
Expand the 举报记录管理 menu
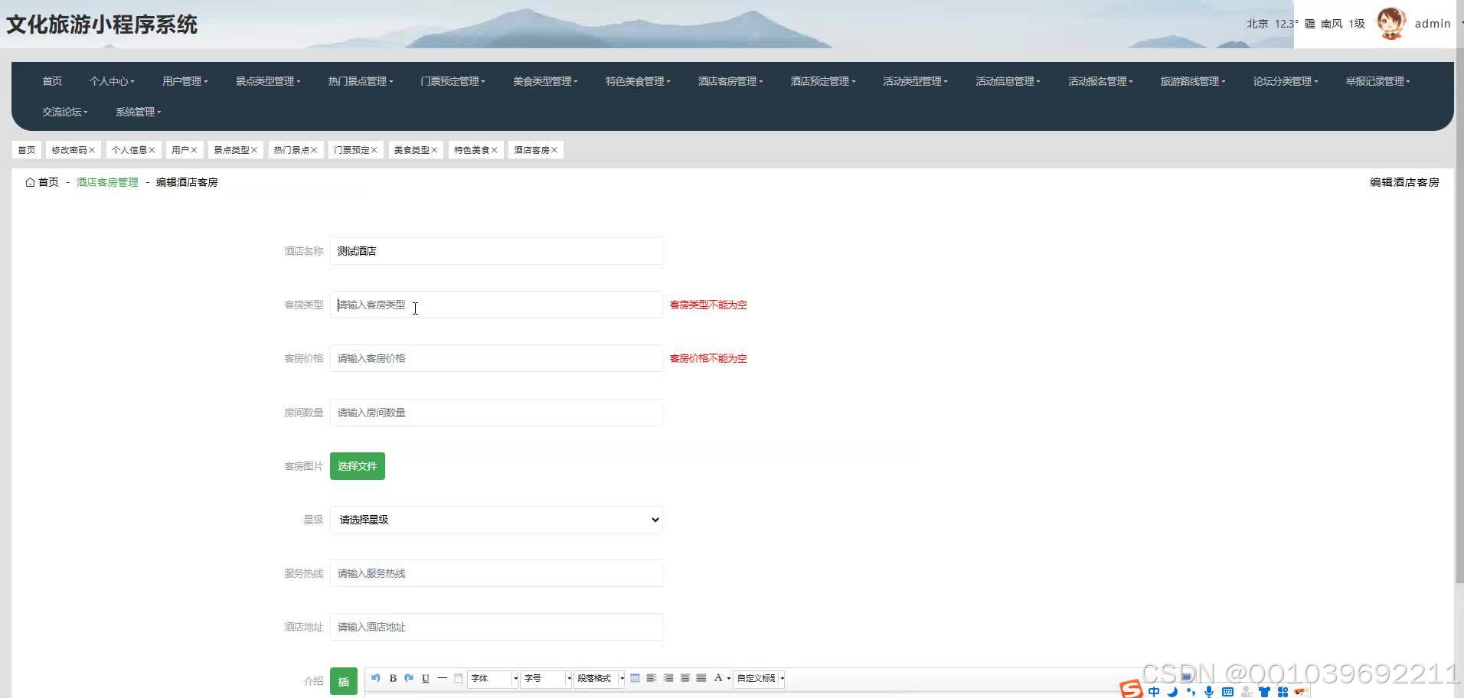[x=1377, y=81]
